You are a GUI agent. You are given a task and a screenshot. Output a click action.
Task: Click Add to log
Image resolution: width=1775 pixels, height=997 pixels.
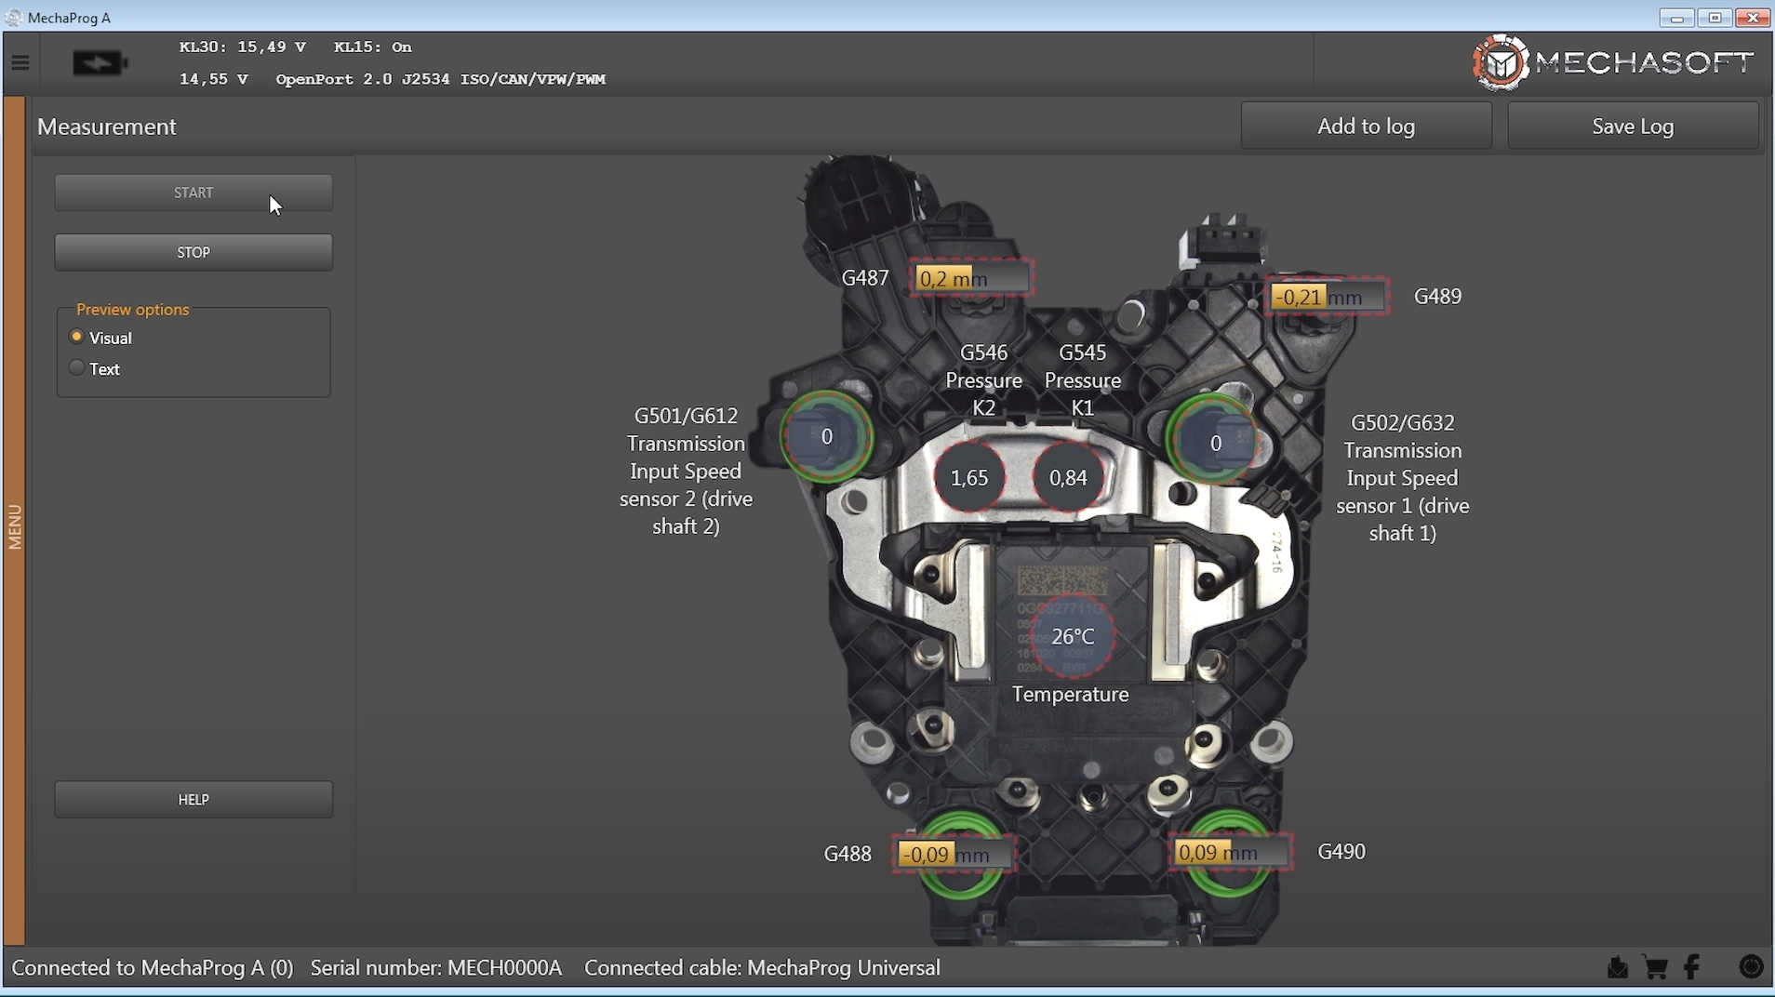(1366, 126)
